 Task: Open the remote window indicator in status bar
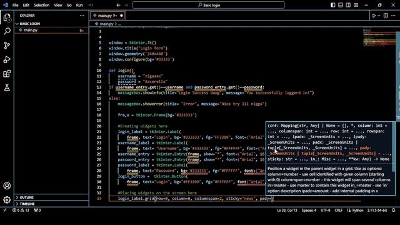point(5,210)
